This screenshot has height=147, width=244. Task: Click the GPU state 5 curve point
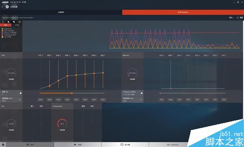pos(85,74)
